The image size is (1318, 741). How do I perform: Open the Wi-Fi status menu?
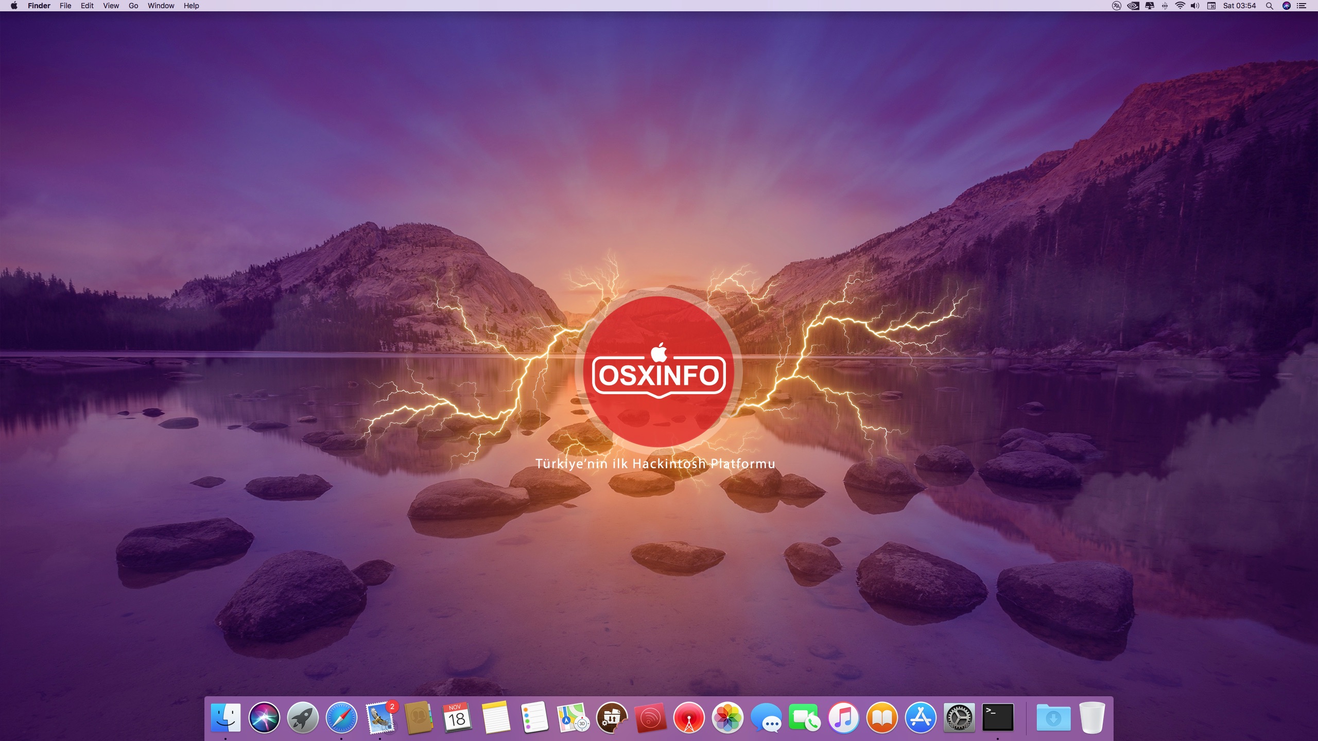[1180, 6]
